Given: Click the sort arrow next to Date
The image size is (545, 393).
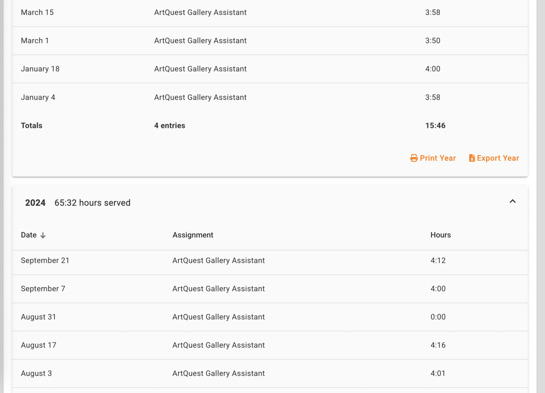Looking at the screenshot, I should click(x=43, y=235).
